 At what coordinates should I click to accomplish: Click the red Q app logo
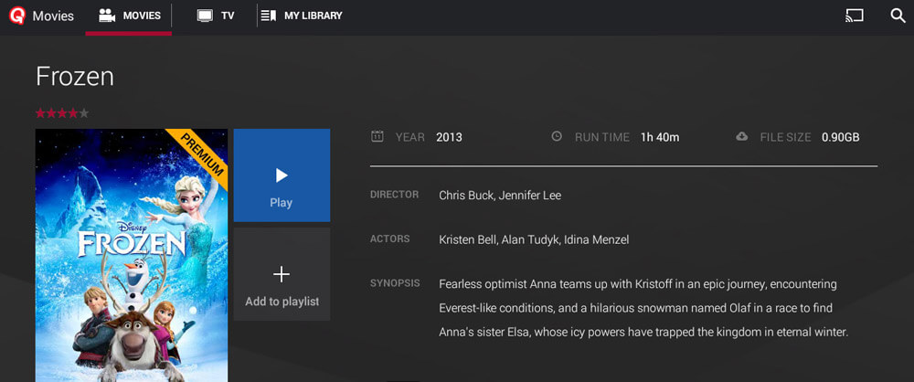[17, 16]
